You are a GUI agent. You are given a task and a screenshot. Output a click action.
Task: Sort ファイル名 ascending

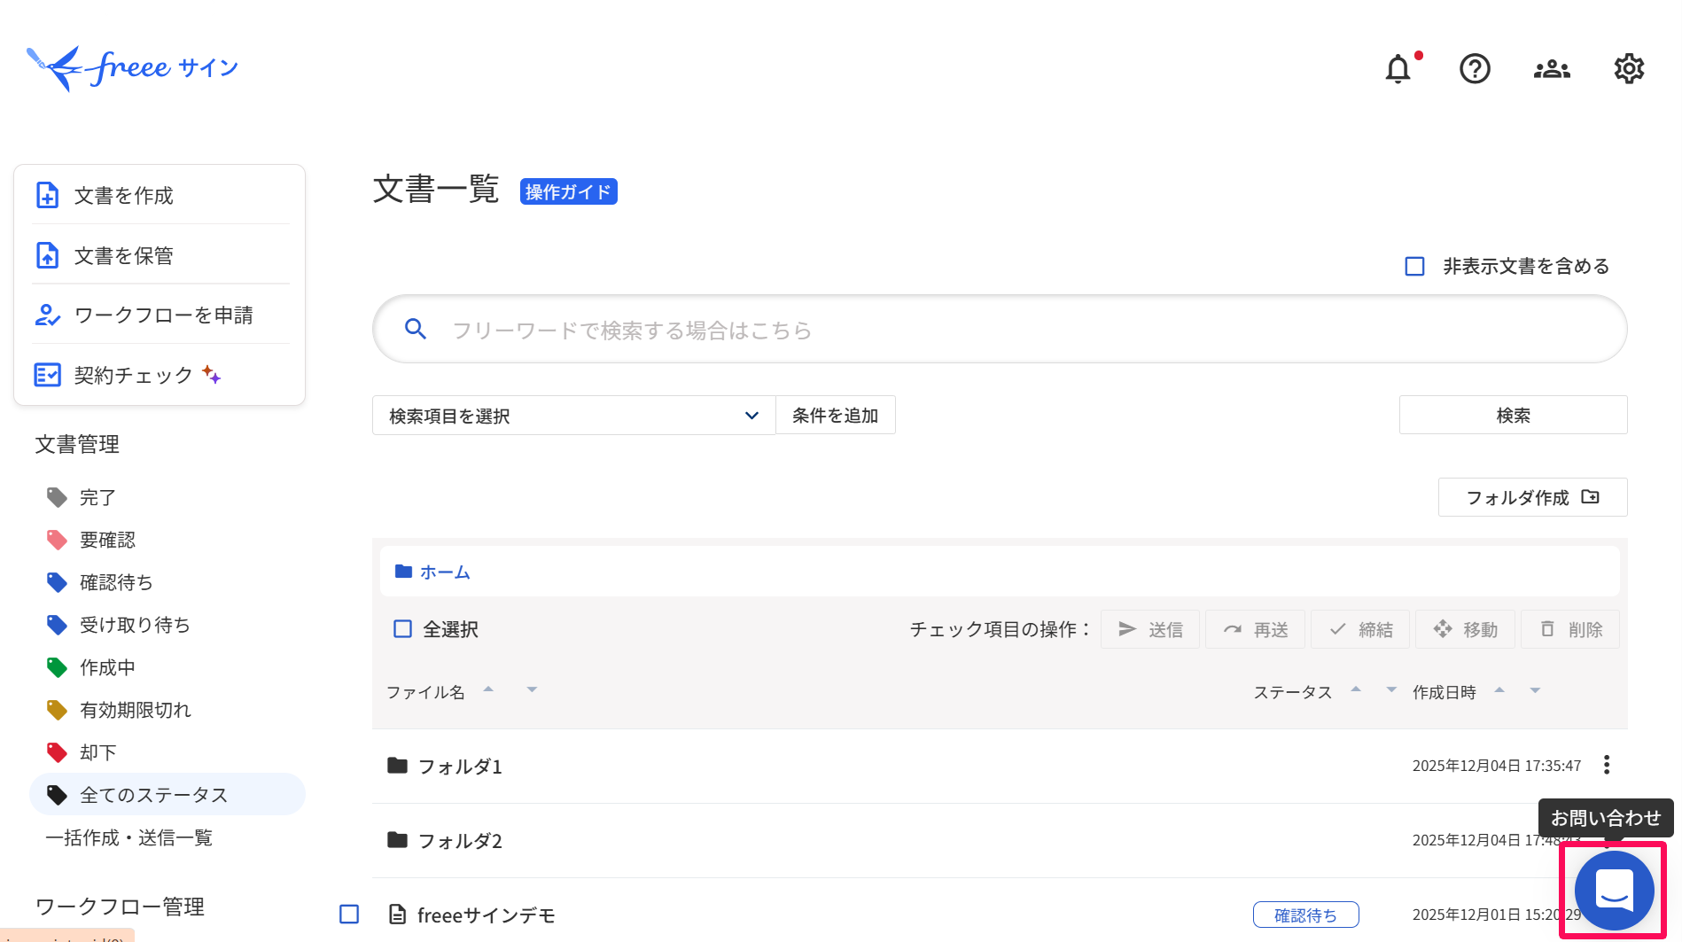[487, 689]
